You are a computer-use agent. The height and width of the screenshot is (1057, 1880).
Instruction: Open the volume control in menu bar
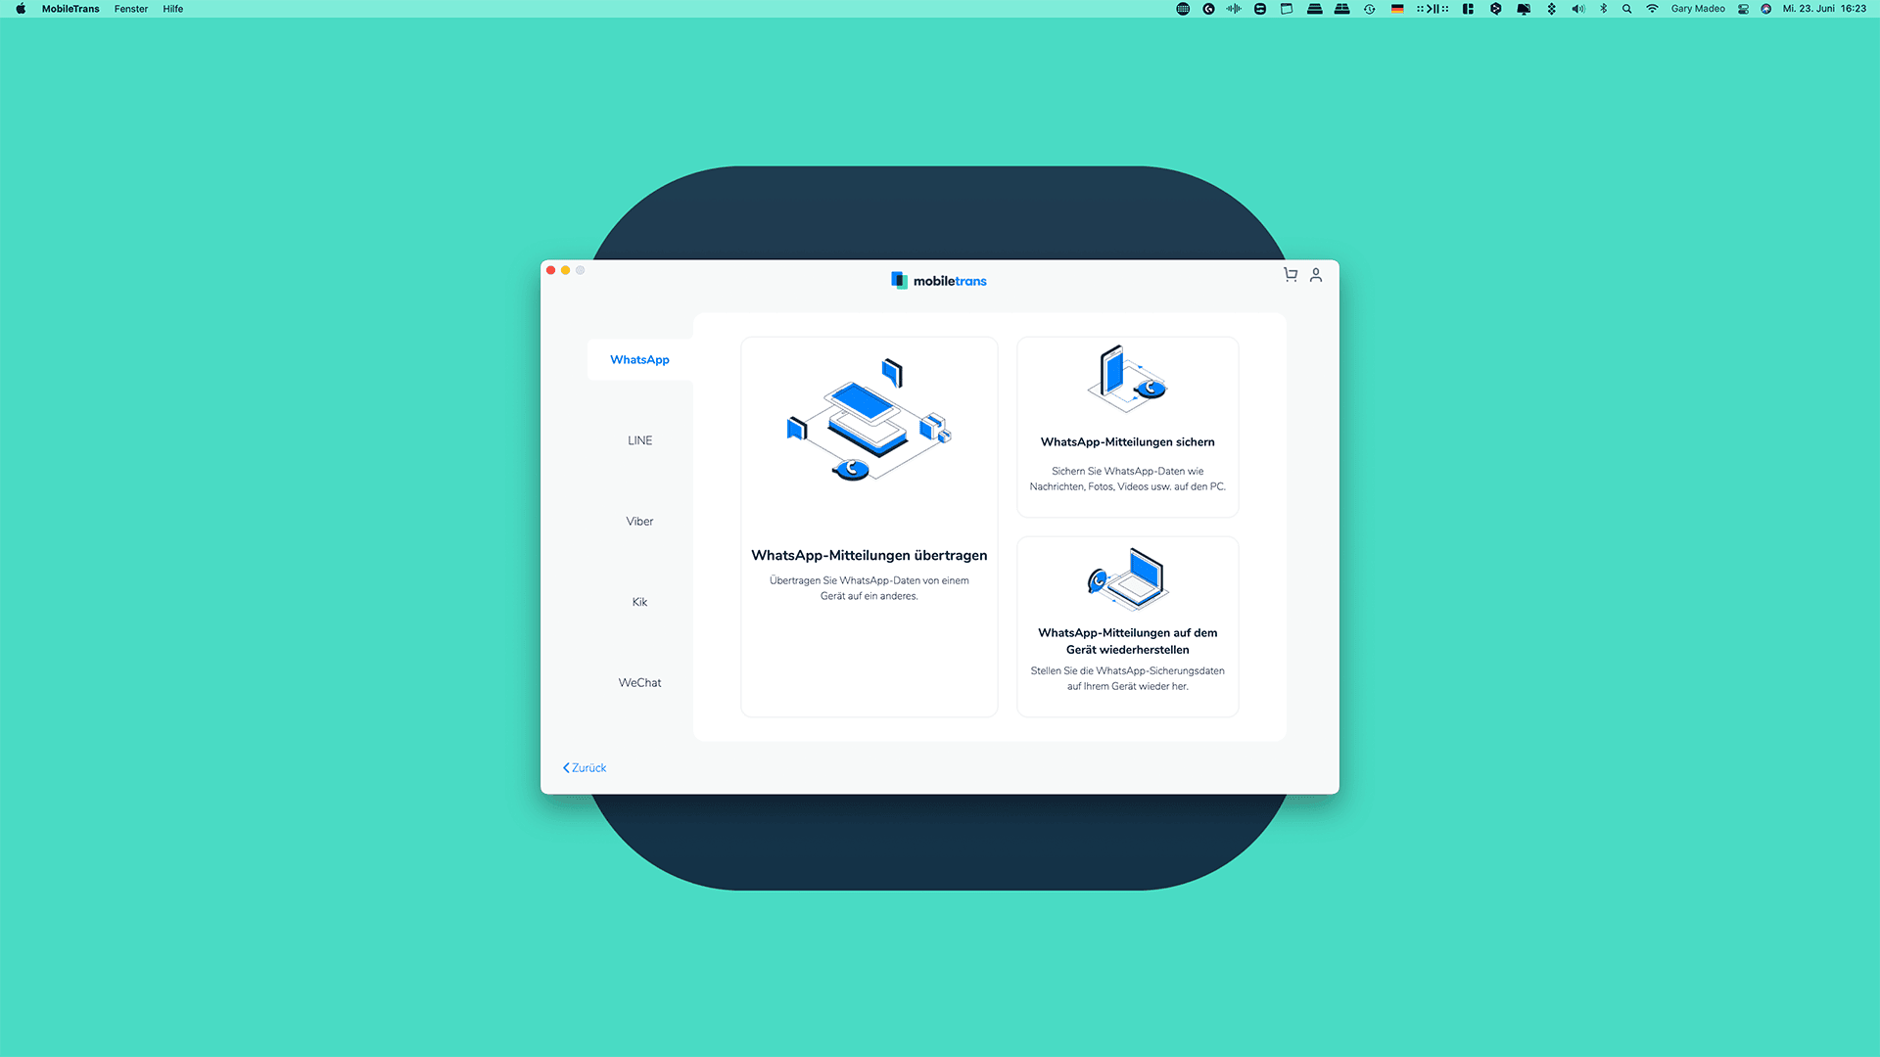pos(1578,9)
